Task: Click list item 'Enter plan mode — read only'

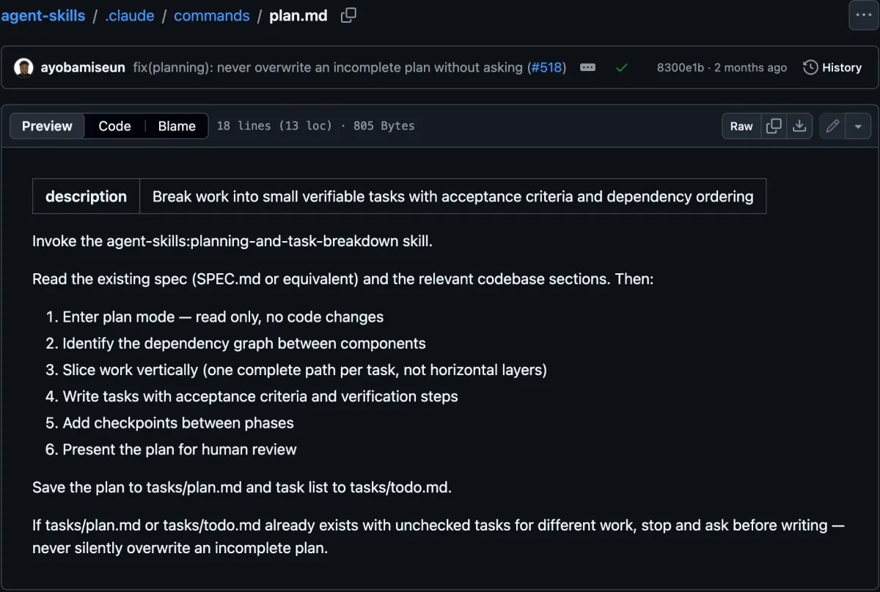Action: pos(223,317)
